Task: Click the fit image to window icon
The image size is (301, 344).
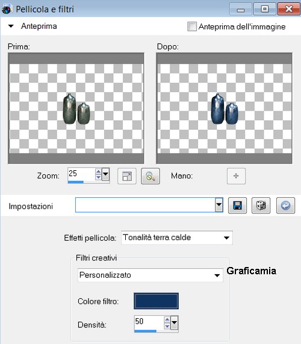Action: (x=127, y=176)
